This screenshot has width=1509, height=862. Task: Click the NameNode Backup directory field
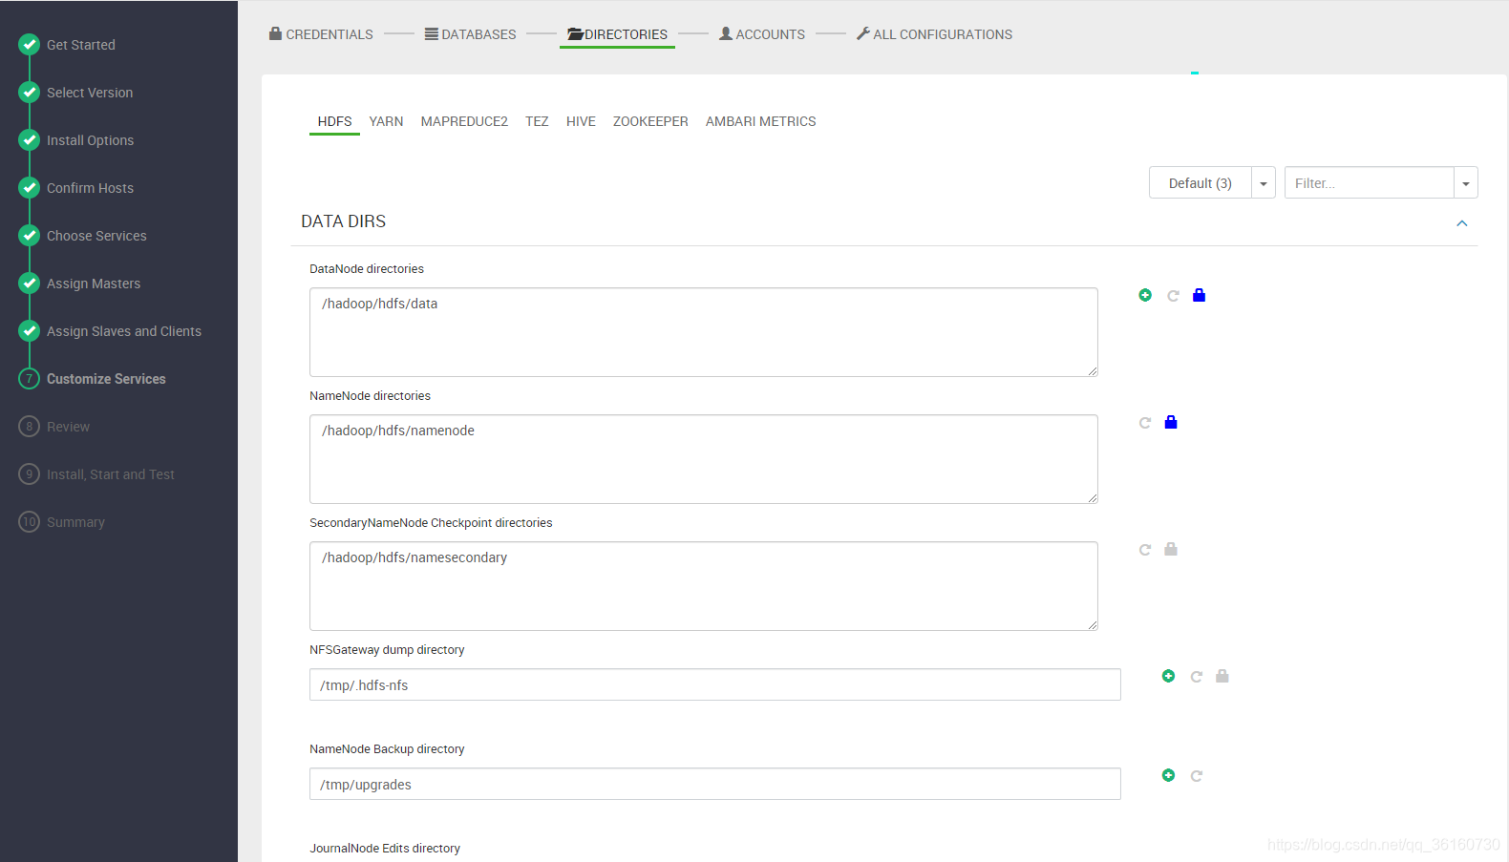pyautogui.click(x=715, y=784)
